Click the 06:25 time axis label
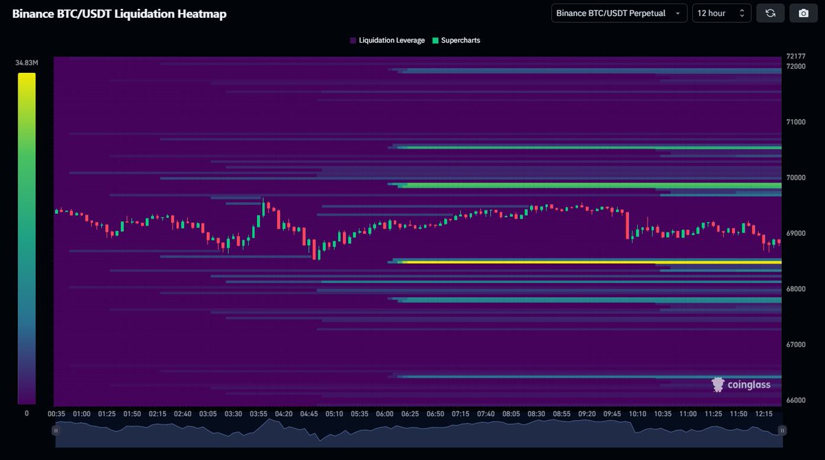 pos(410,415)
